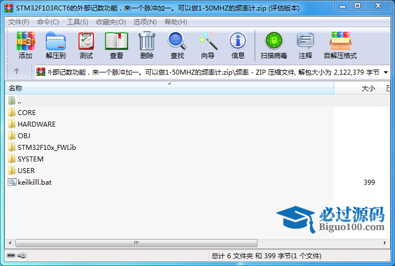Run the 测试 (Test) archive tool
The width and height of the screenshot is (395, 266).
pos(86,41)
